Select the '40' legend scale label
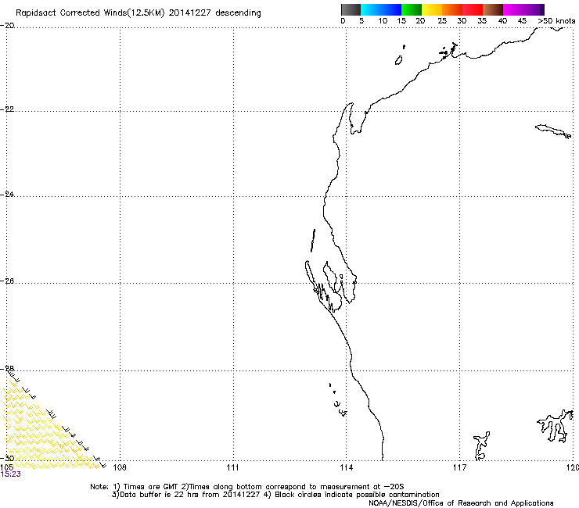 [x=502, y=21]
